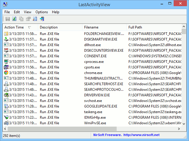Click the horizontal scrollbar right arrow
The image size is (189, 141).
(179, 129)
